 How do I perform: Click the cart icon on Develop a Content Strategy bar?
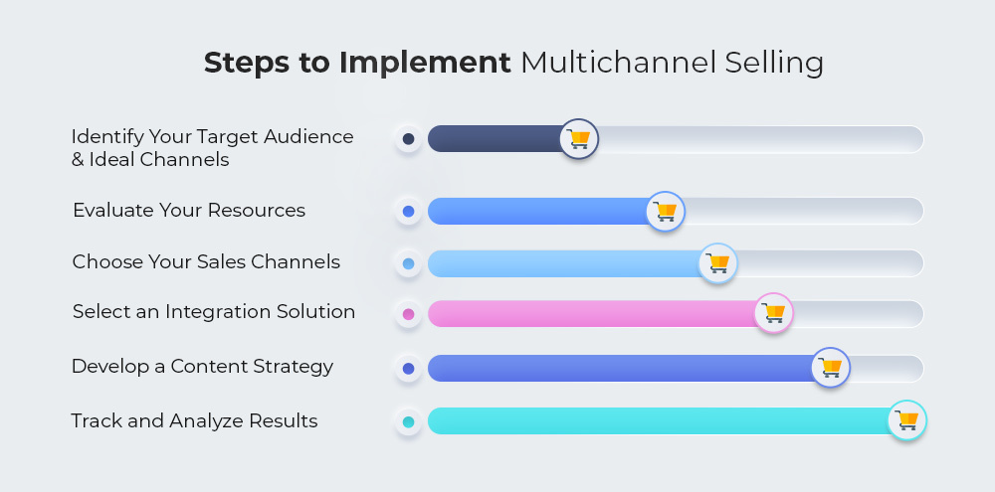[x=830, y=368]
